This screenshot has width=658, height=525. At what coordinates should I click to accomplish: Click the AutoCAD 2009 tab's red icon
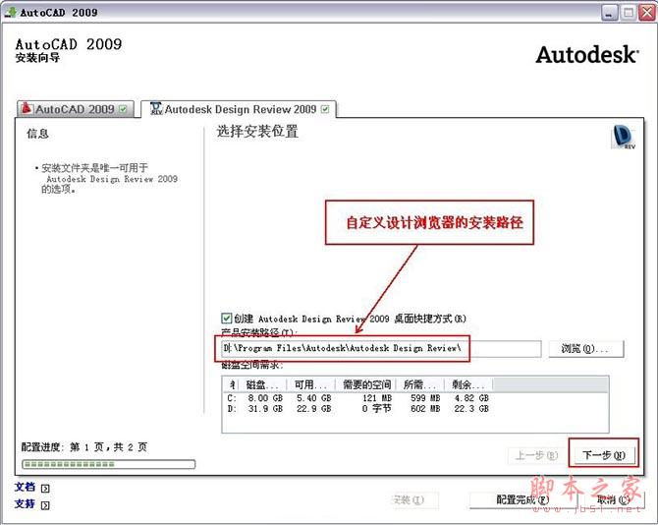point(27,108)
